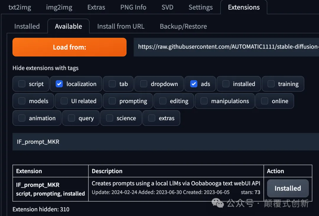
Task: Click the orange Load from button
Action: point(69,47)
